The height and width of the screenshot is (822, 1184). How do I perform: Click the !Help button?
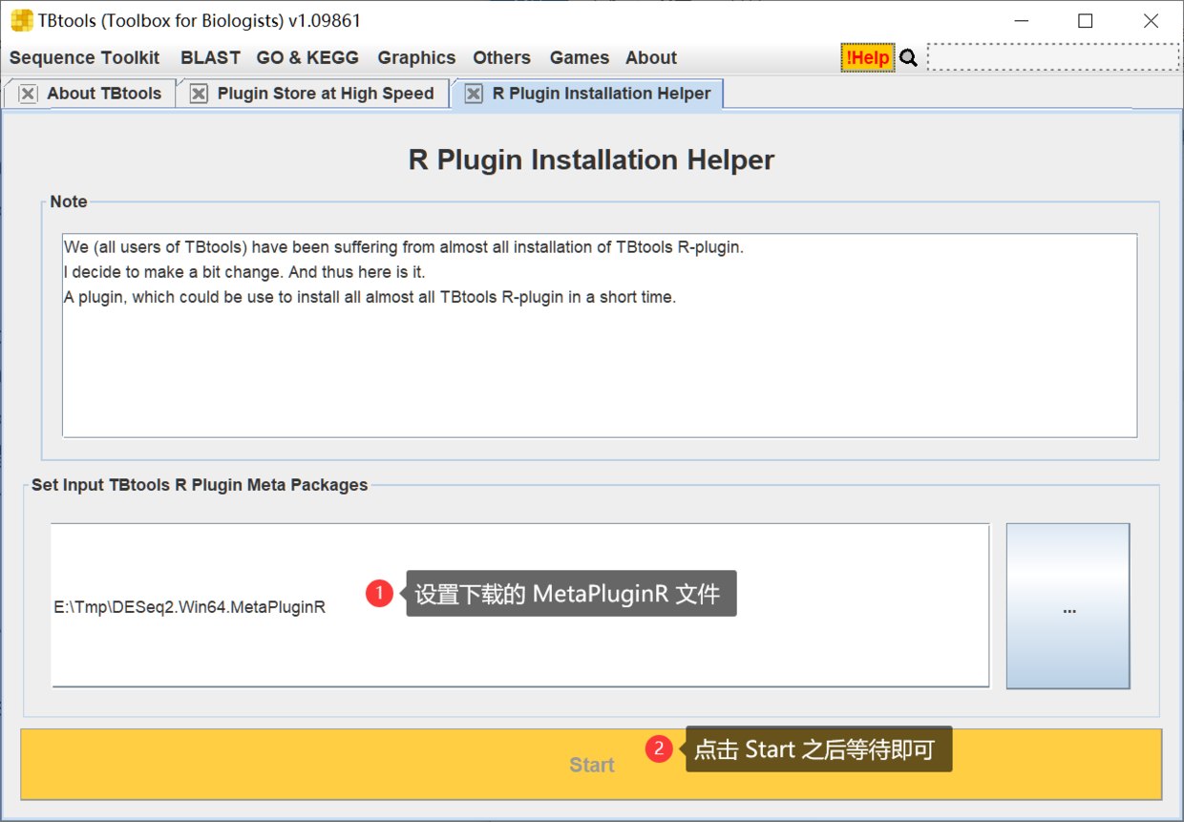pos(868,57)
